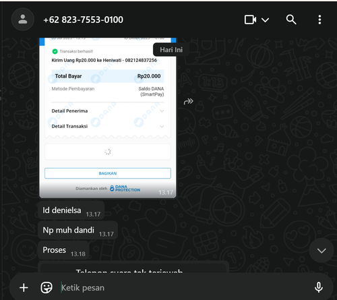Open contact info for +62 823-7553-0100
The height and width of the screenshot is (300, 337).
coord(84,20)
